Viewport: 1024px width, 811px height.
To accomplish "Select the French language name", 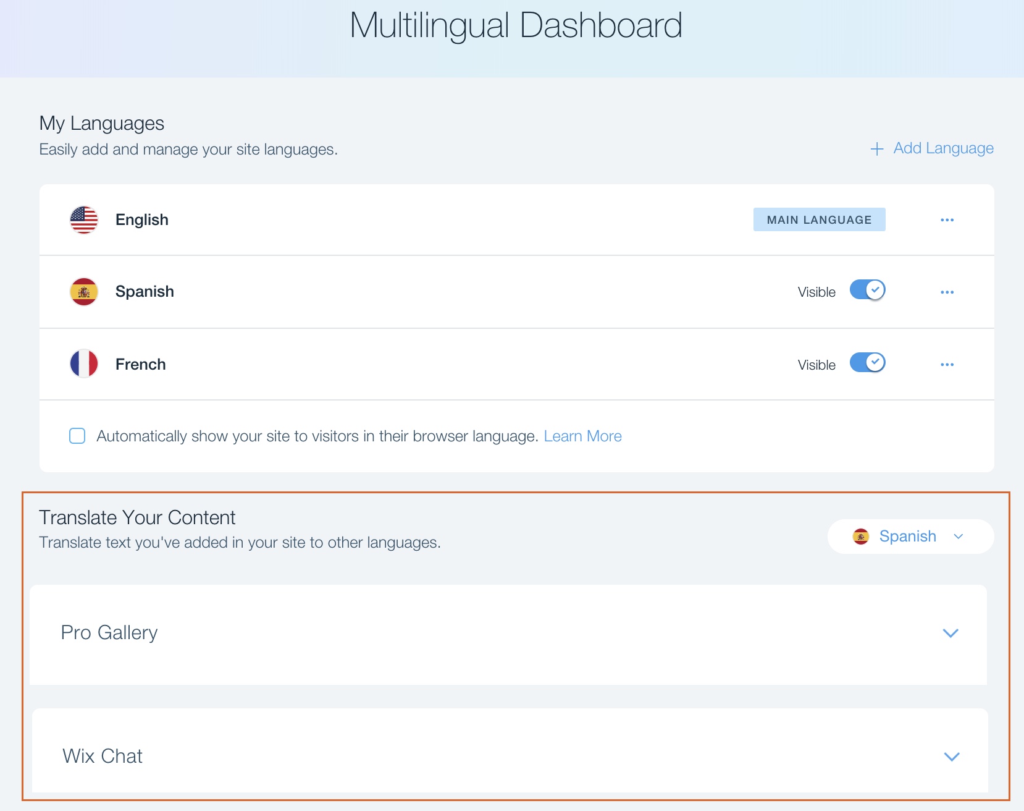I will (x=141, y=365).
